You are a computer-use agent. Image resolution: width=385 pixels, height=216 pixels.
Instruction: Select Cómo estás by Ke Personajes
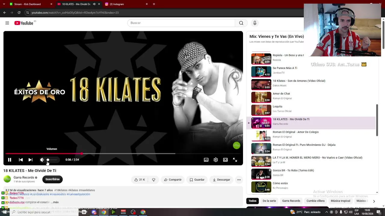pyautogui.click(x=311, y=187)
